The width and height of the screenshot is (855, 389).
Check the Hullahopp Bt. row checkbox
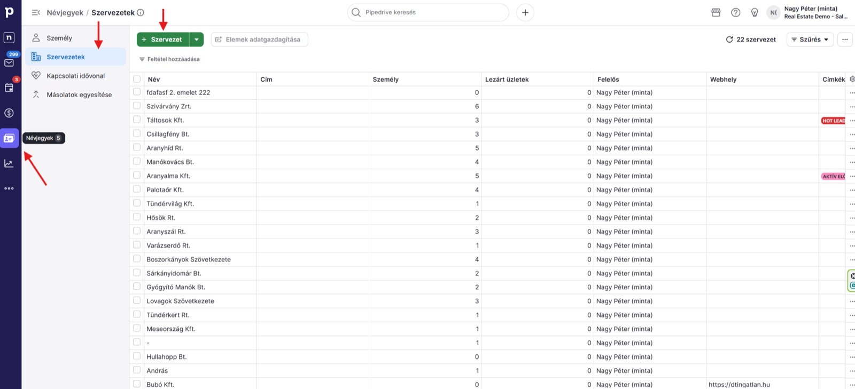[x=137, y=356]
